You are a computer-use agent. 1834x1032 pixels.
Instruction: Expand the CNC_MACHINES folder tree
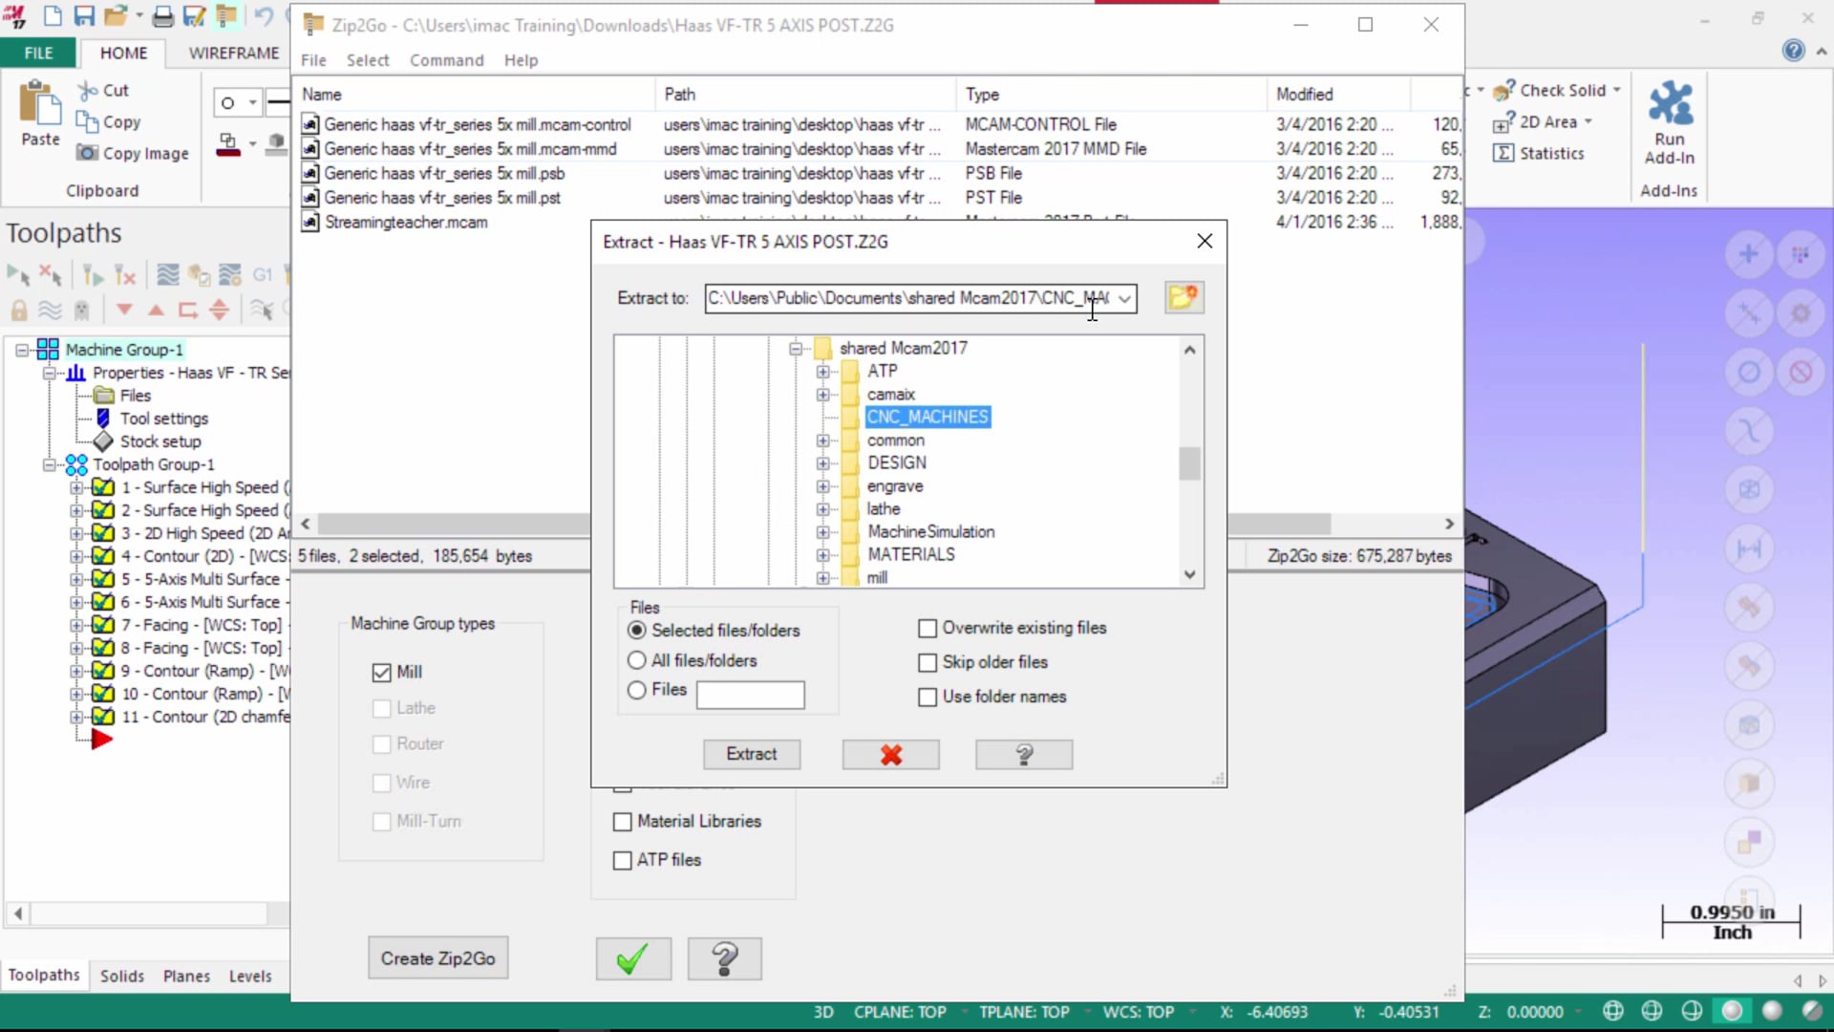(821, 416)
